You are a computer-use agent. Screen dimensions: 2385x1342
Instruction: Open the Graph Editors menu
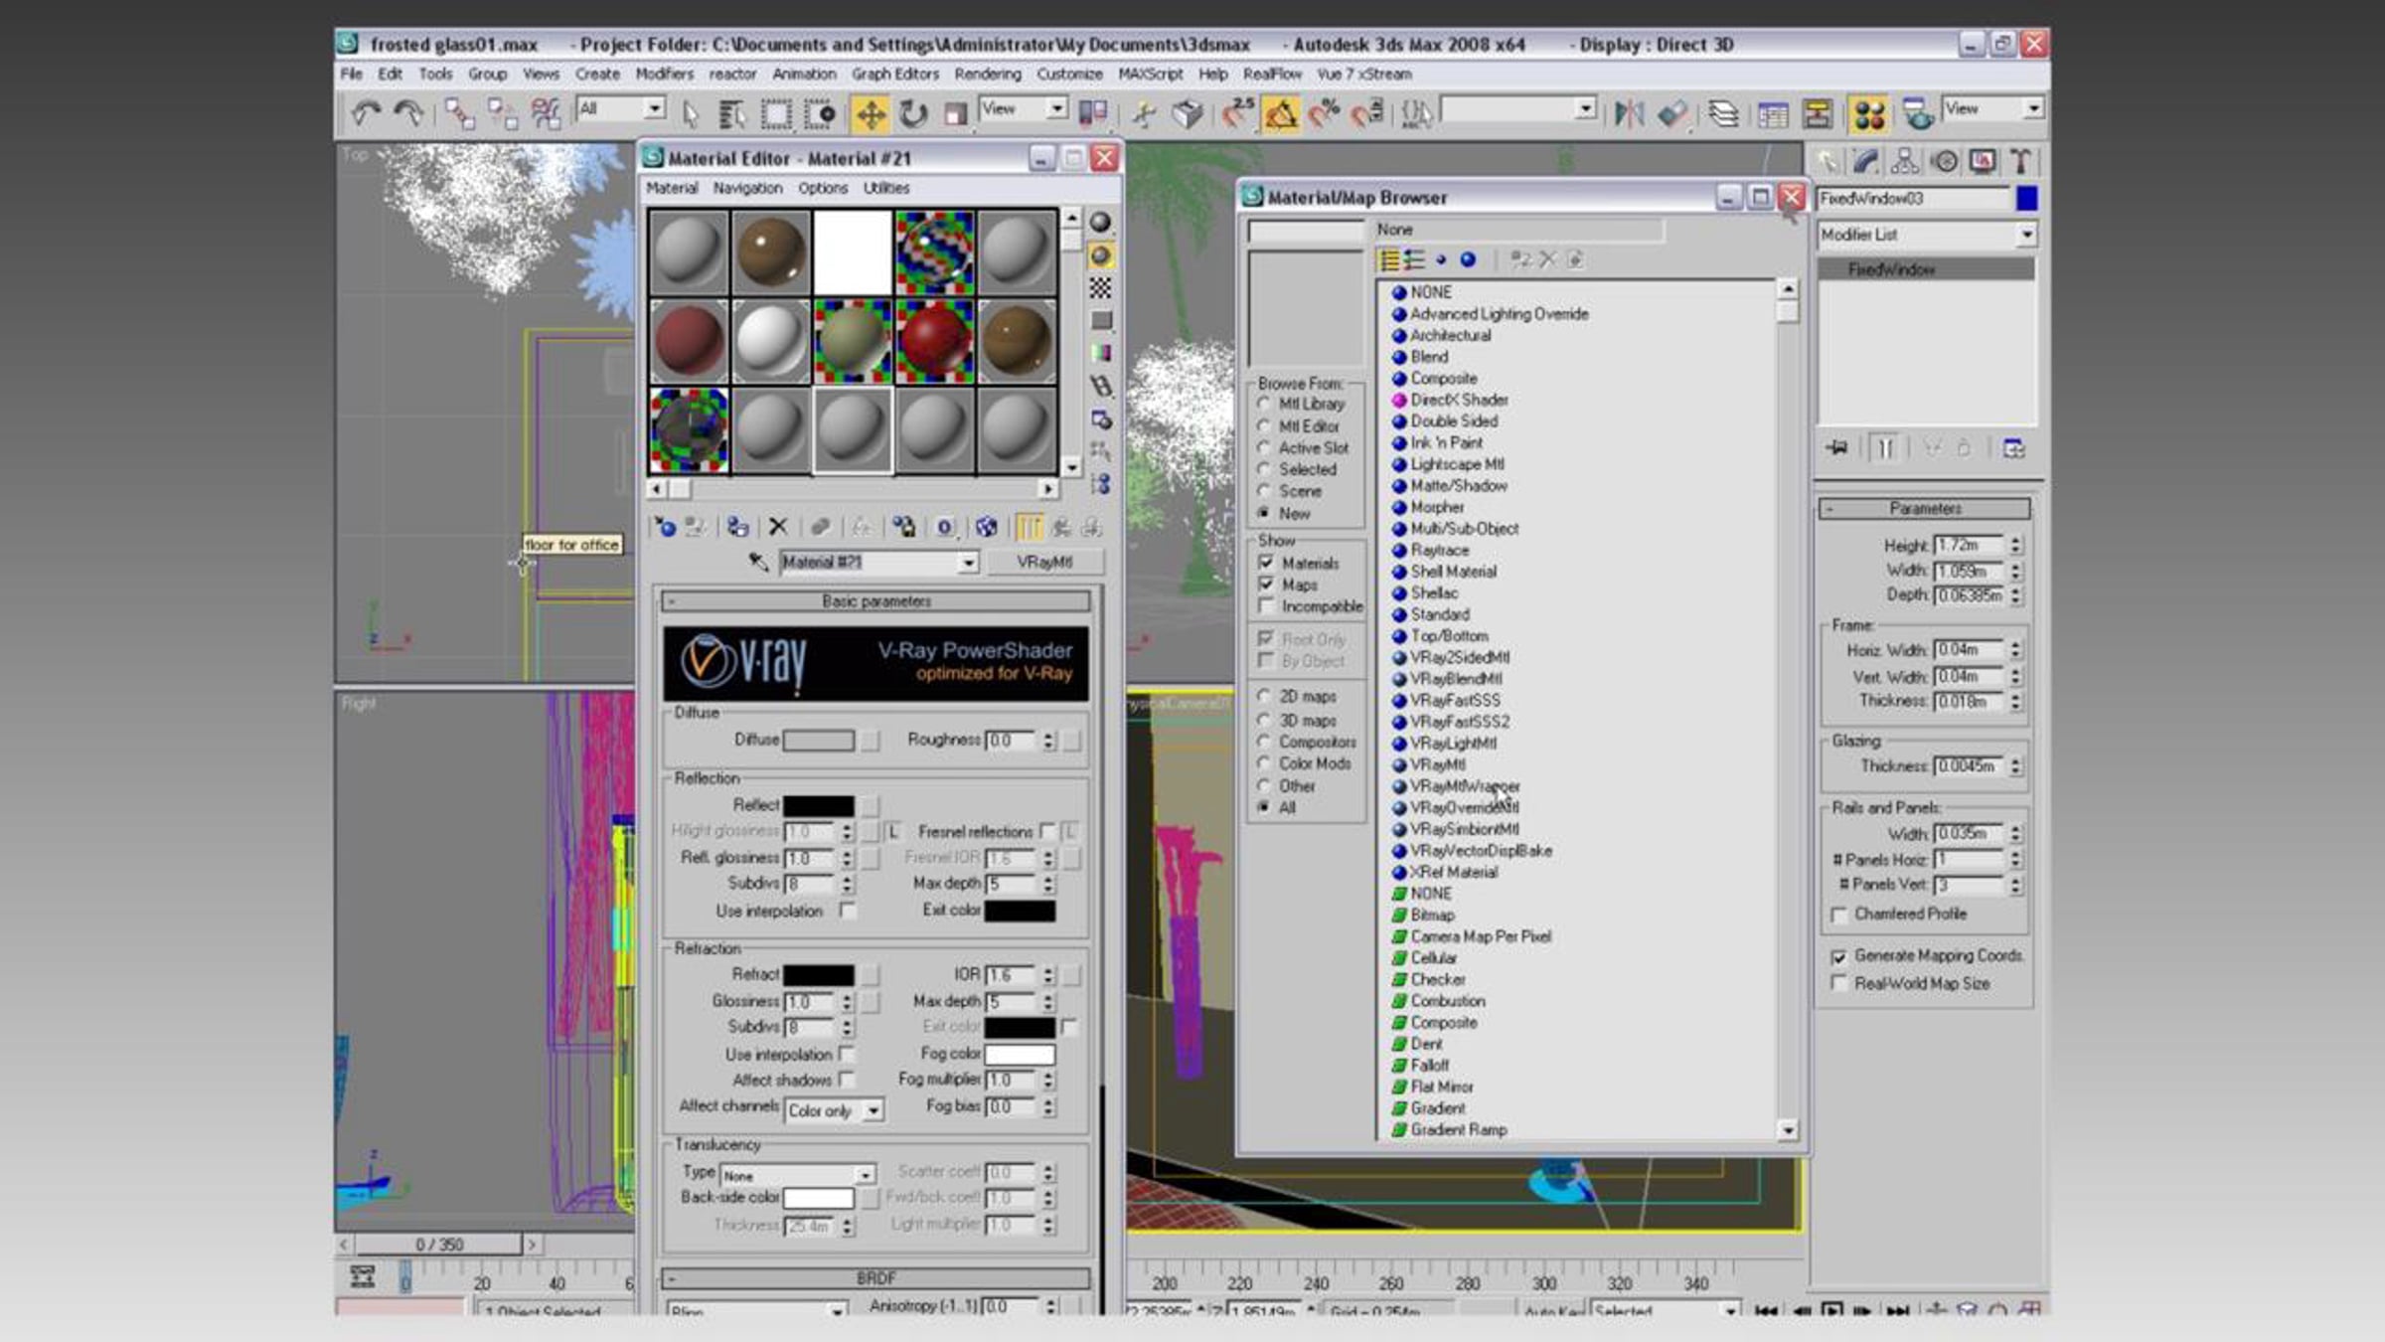click(x=894, y=75)
